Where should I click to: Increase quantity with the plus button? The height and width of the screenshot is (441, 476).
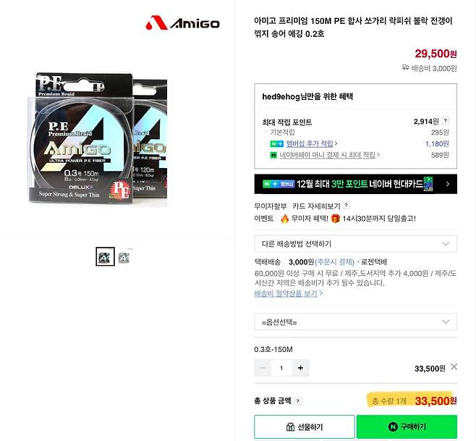click(300, 368)
